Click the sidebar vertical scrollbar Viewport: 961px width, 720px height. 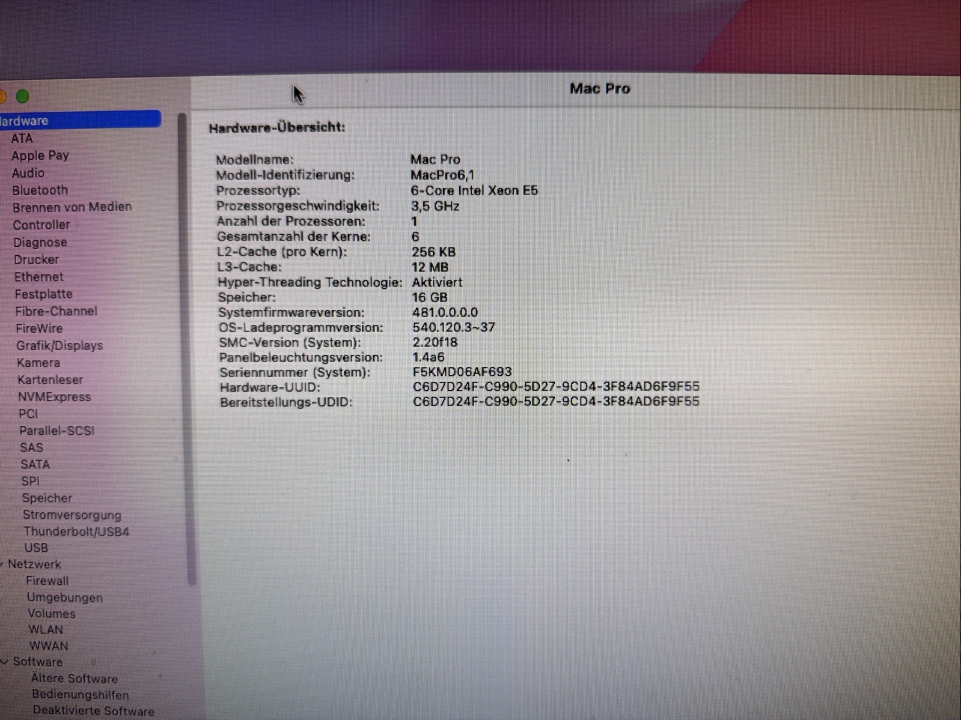pos(188,348)
